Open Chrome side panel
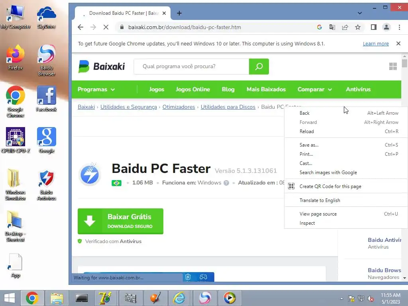This screenshot has height=306, width=408. (374, 27)
